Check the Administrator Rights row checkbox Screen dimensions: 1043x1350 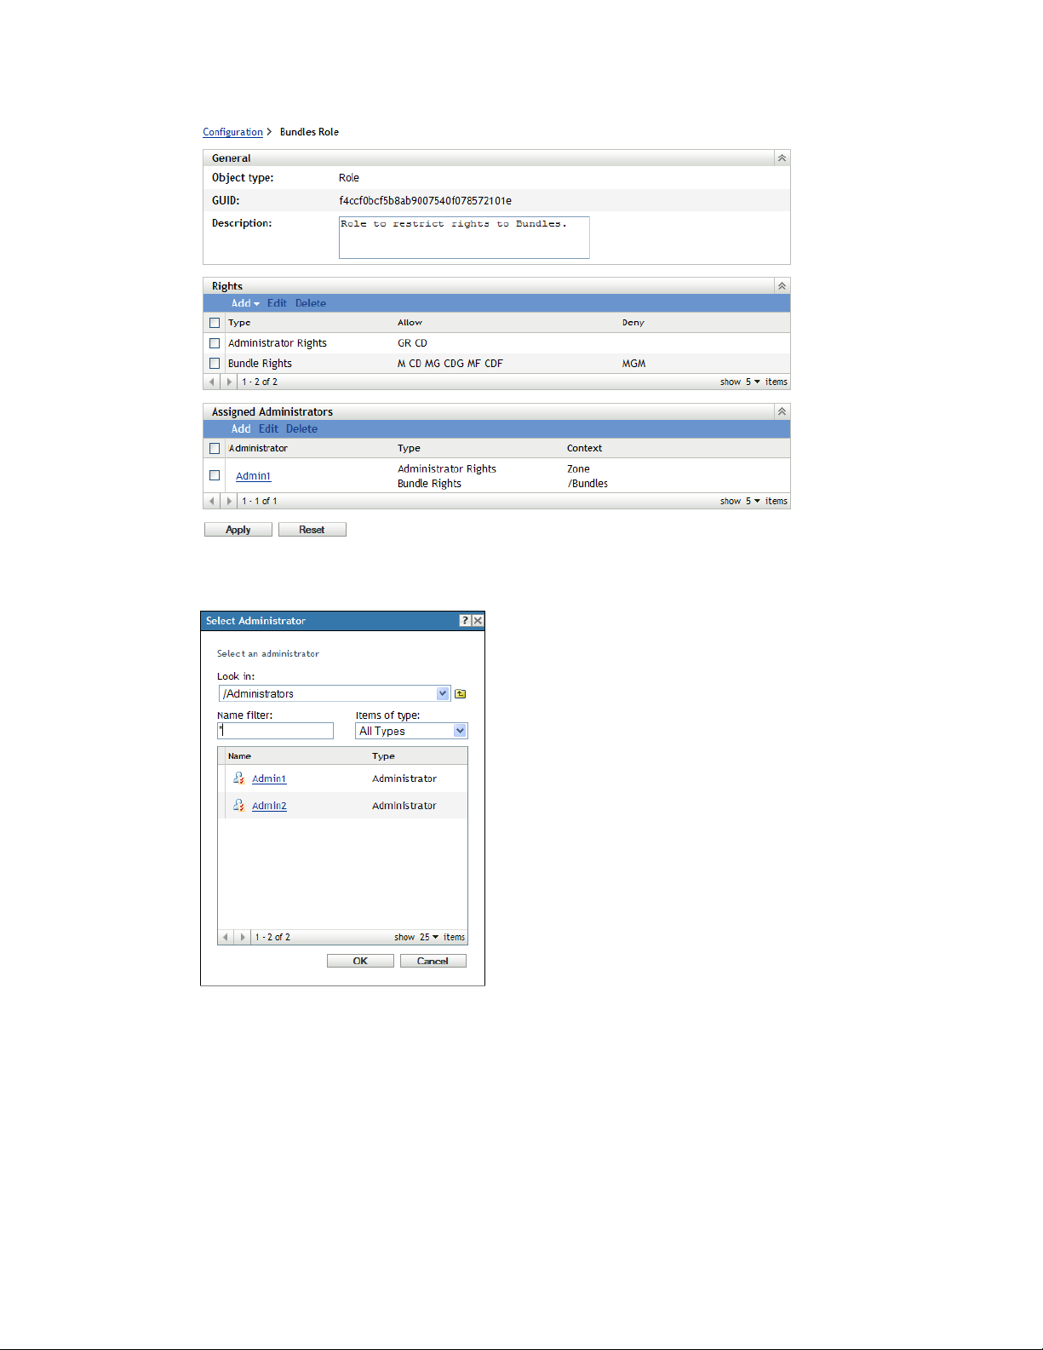point(215,343)
